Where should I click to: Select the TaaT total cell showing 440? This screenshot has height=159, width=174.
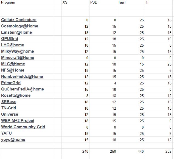(x=140, y=151)
